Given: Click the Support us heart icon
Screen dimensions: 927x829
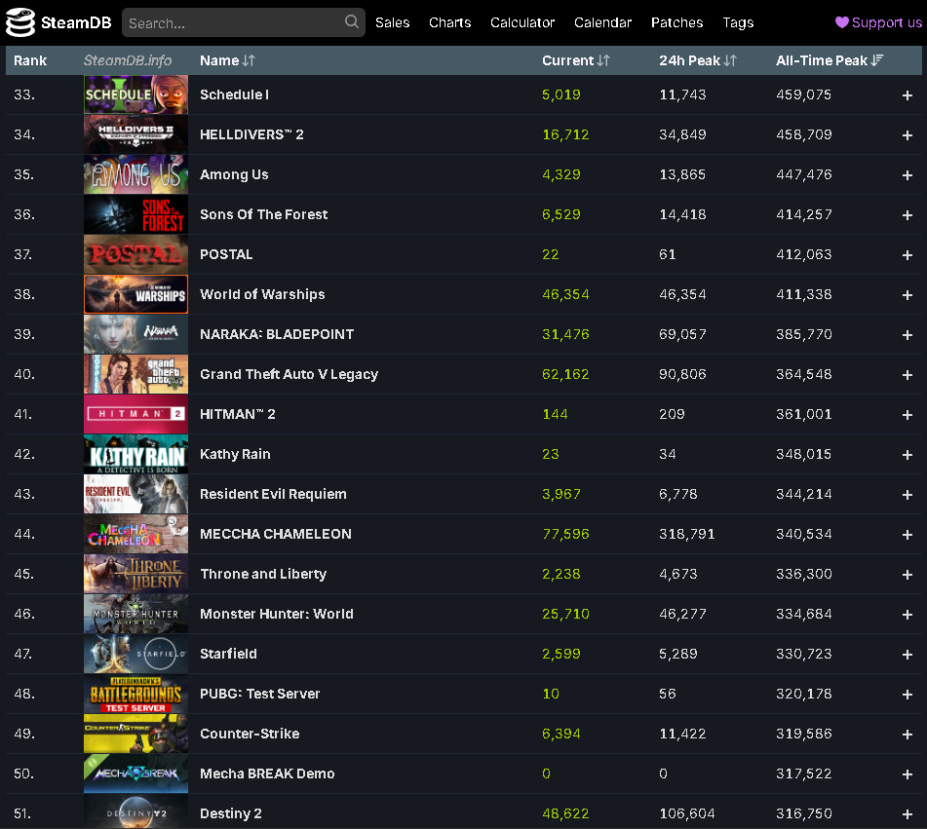Looking at the screenshot, I should click(842, 22).
